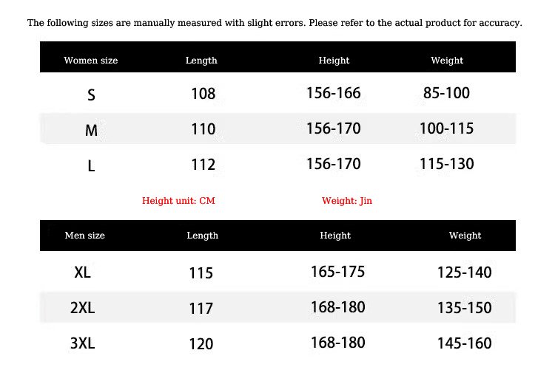Select the XL size row label

tap(82, 272)
